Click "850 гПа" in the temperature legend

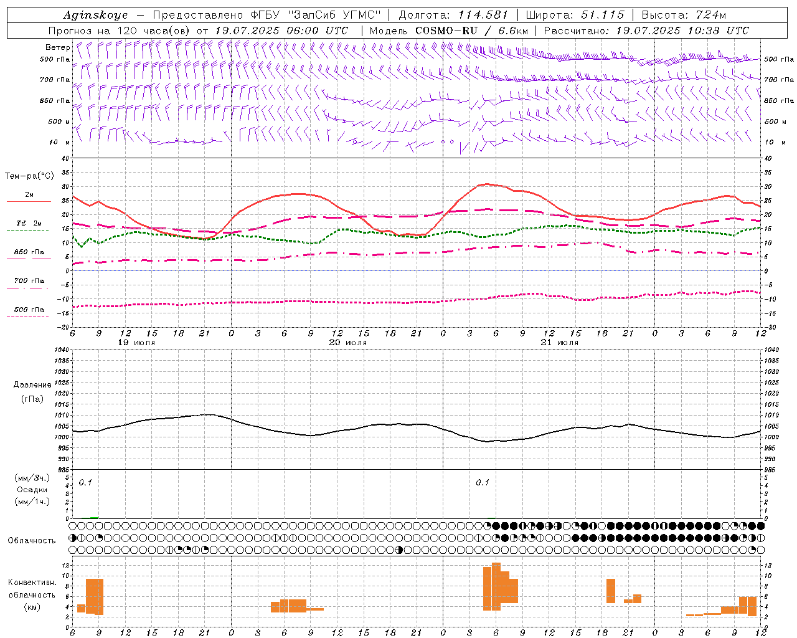(x=29, y=252)
